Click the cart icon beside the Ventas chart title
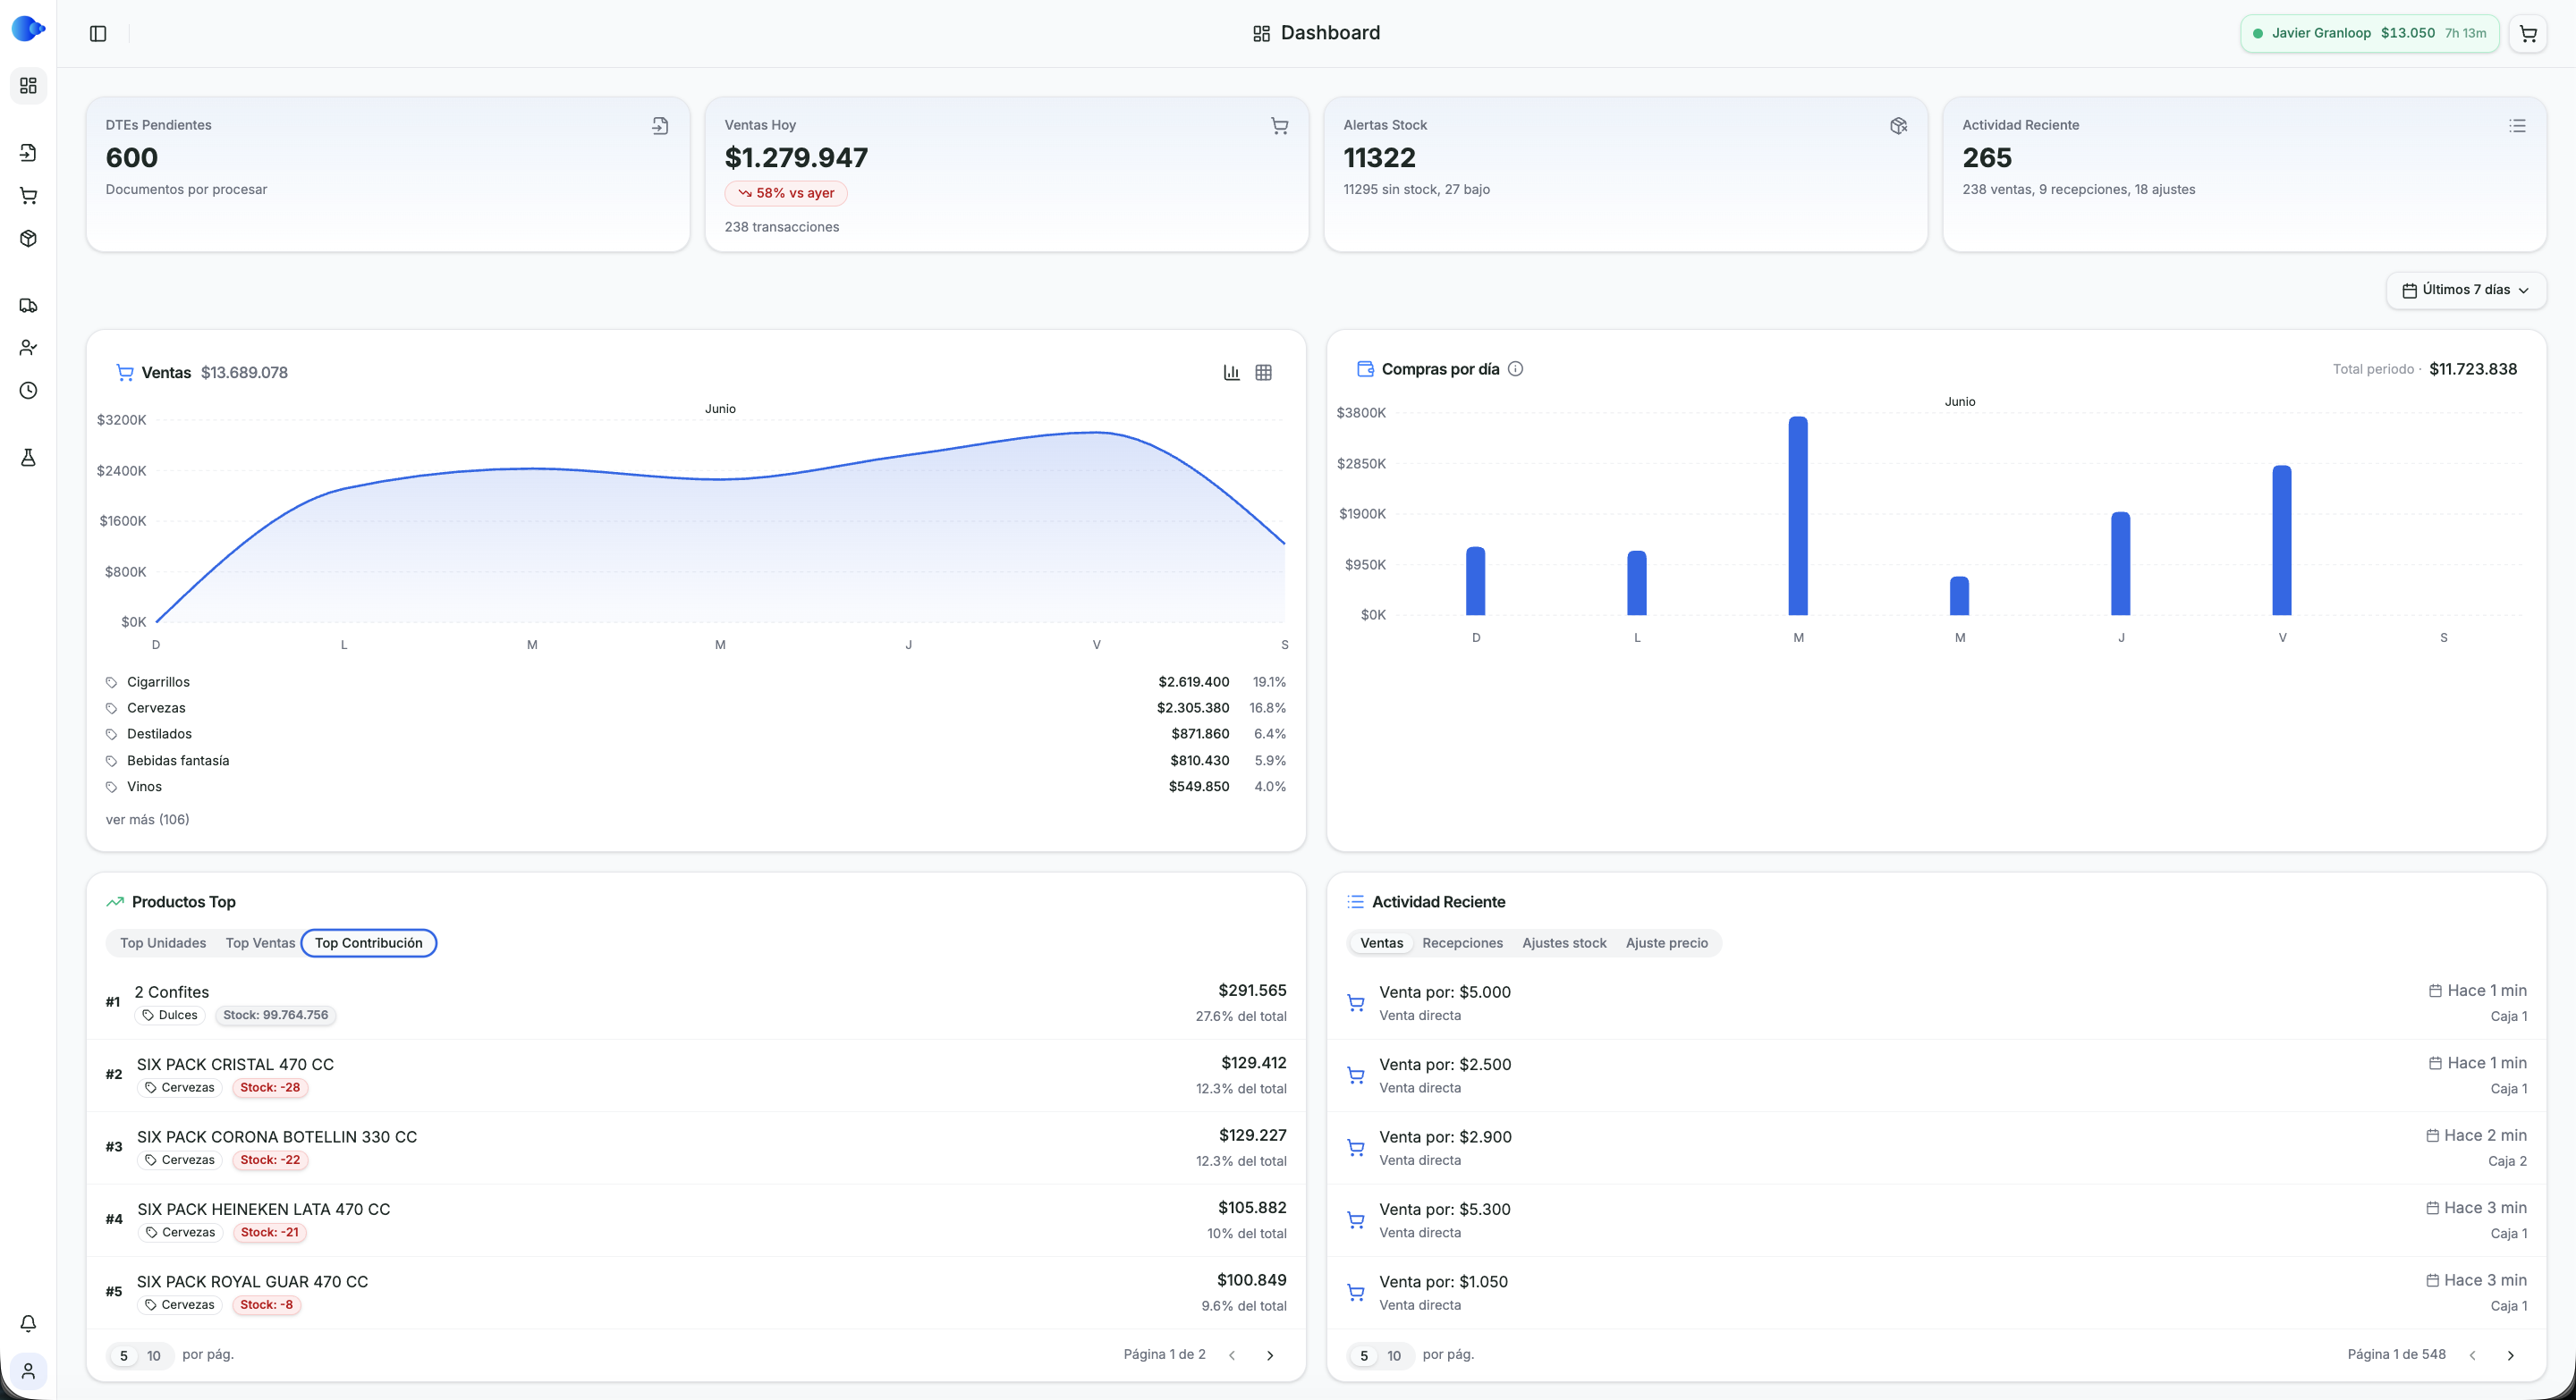2576x1400 pixels. pos(125,373)
